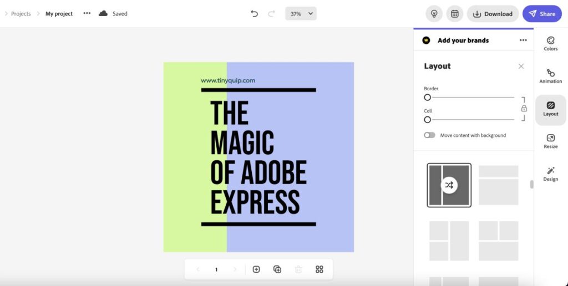Image resolution: width=568 pixels, height=286 pixels.
Task: Open the Design panel
Action: click(x=551, y=174)
